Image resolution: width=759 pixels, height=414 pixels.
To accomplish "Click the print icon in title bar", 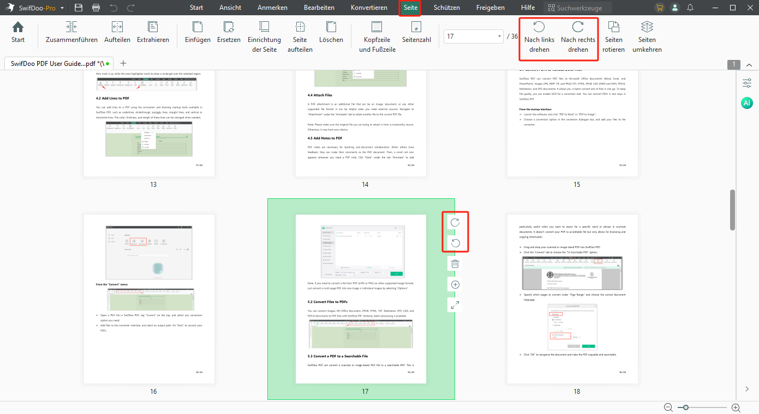I will point(96,8).
